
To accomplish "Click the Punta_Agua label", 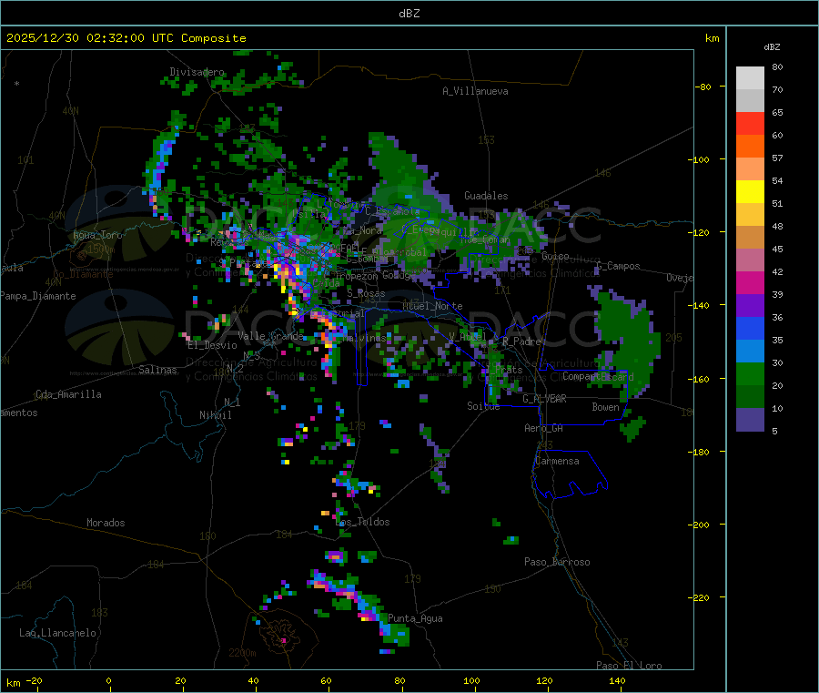I will 415,618.
